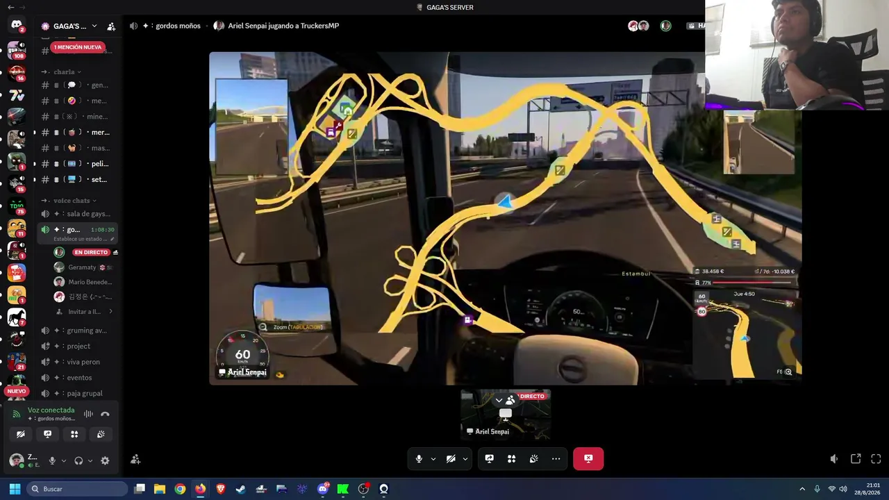Screen dimensions: 889x500
Task: Join the project voice channel
Action: point(77,346)
